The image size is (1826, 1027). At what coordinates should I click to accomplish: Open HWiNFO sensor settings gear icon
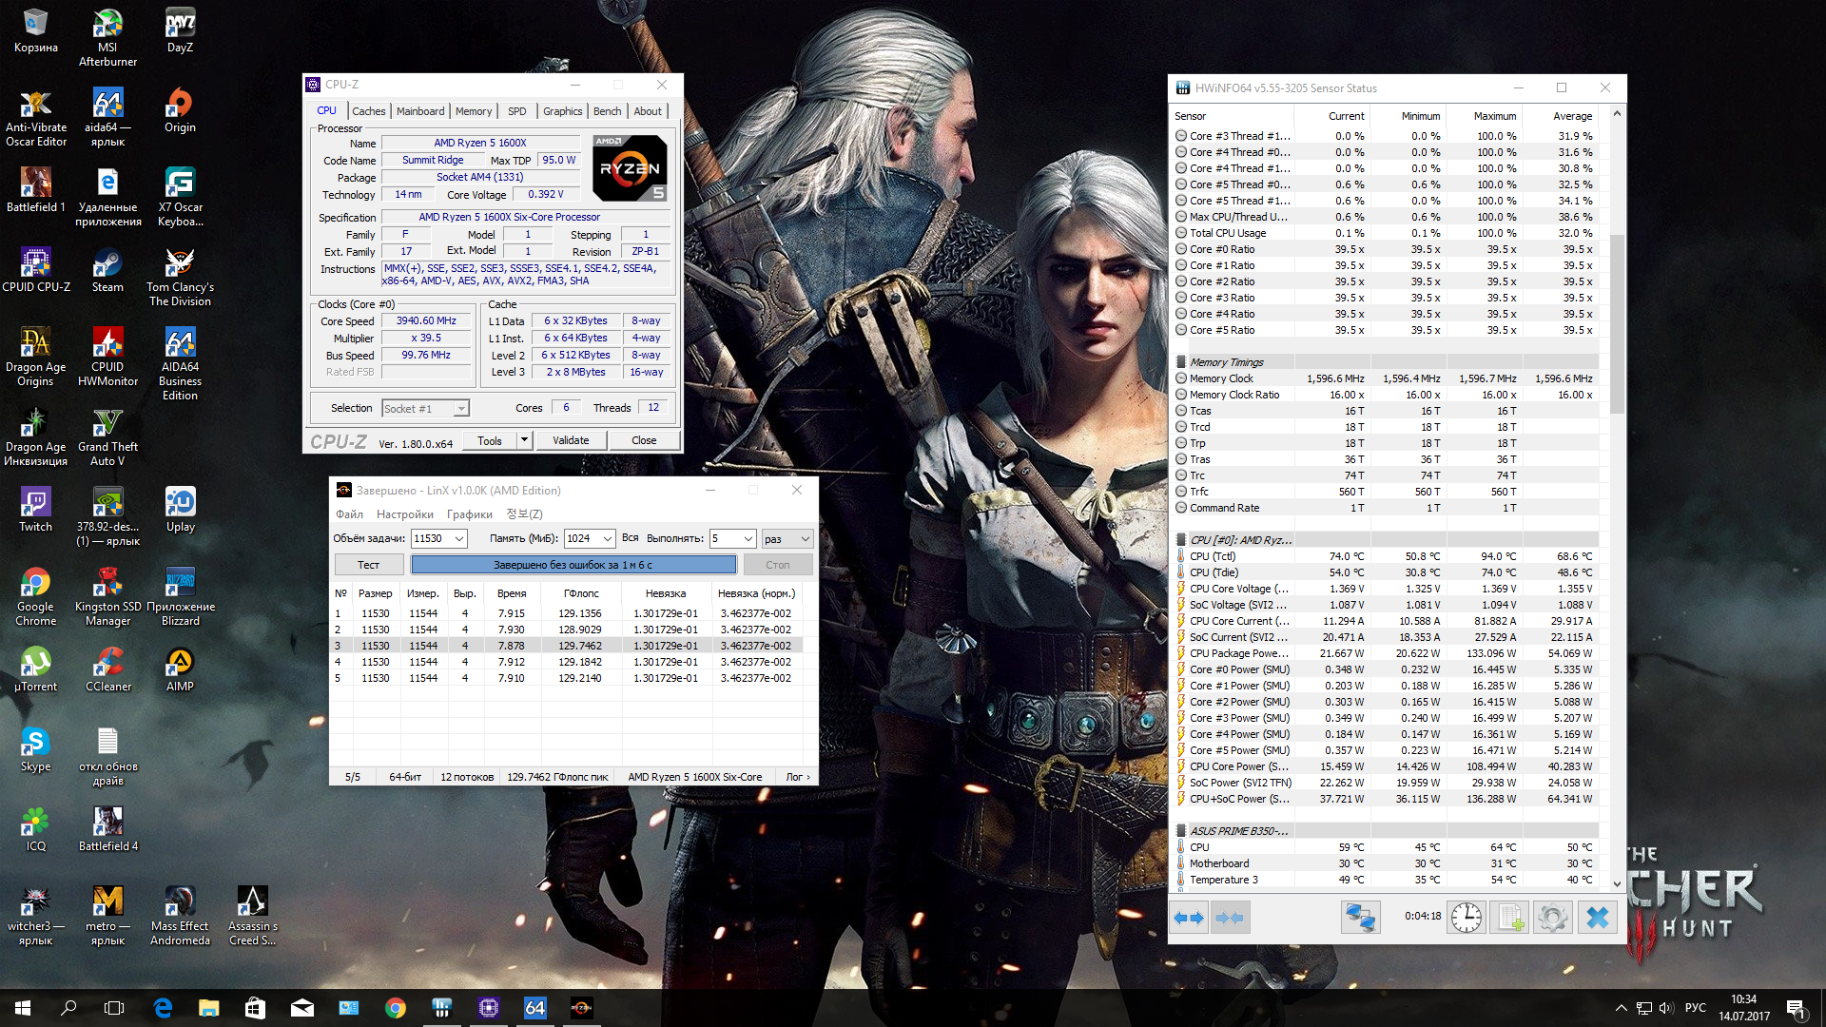point(1553,918)
